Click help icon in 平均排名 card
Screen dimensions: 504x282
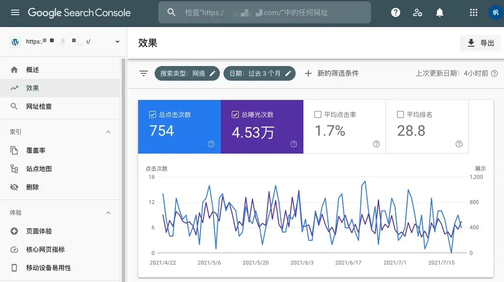pyautogui.click(x=459, y=144)
